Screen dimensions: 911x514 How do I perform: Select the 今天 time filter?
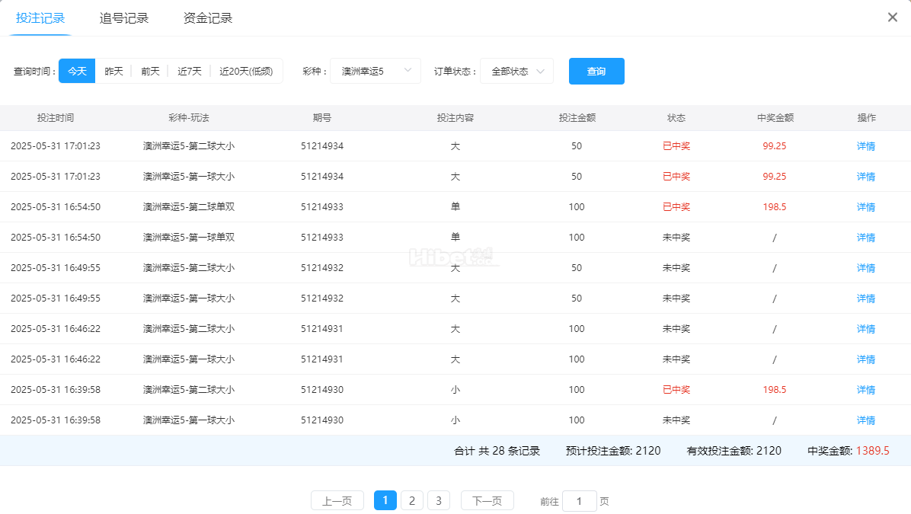(76, 71)
